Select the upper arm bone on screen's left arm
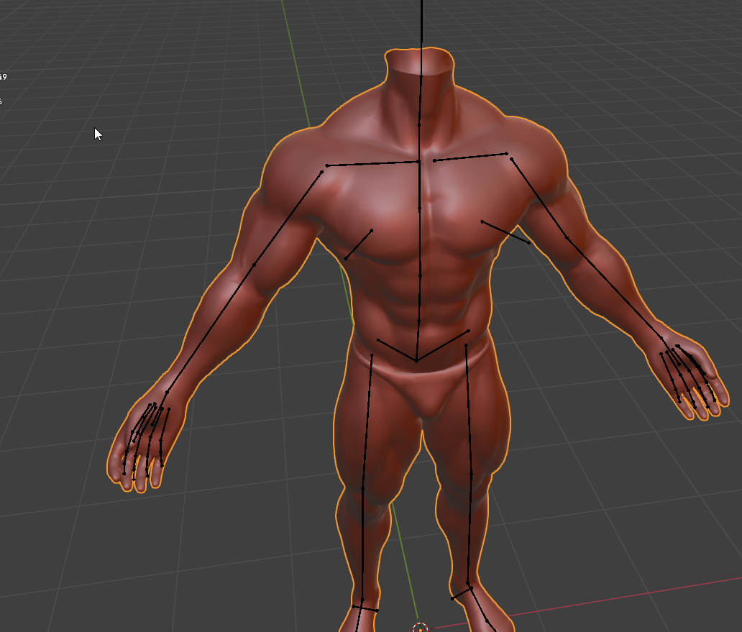This screenshot has height=632, width=742. 288,218
